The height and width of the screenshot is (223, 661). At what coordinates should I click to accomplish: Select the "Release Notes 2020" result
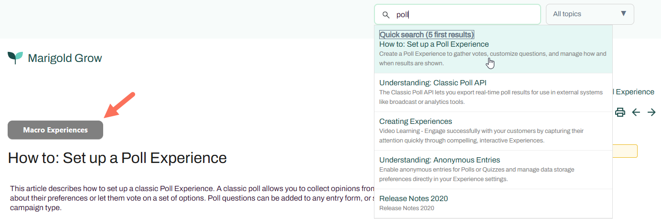pyautogui.click(x=414, y=199)
